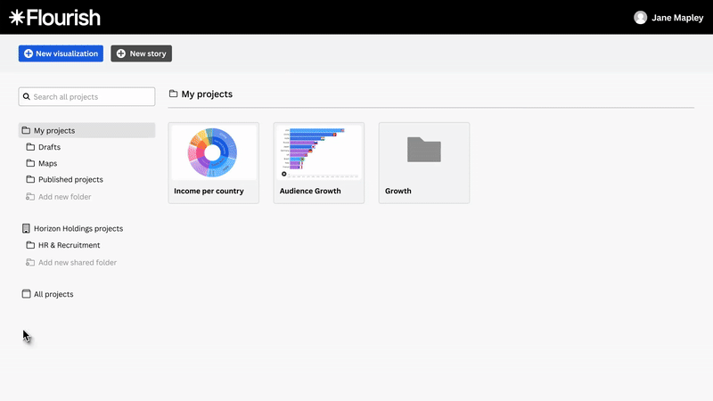Click the plus icon on New visualization
Image resolution: width=713 pixels, height=401 pixels.
coord(29,53)
